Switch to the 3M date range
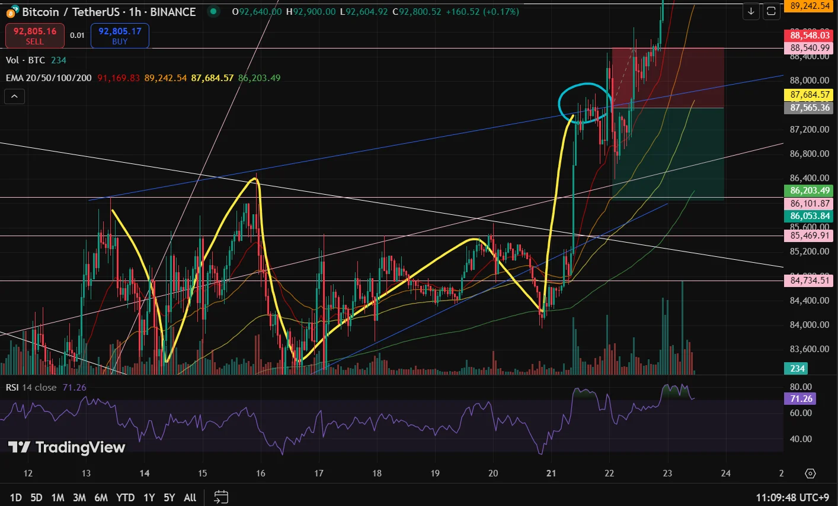The image size is (838, 506). point(79,497)
